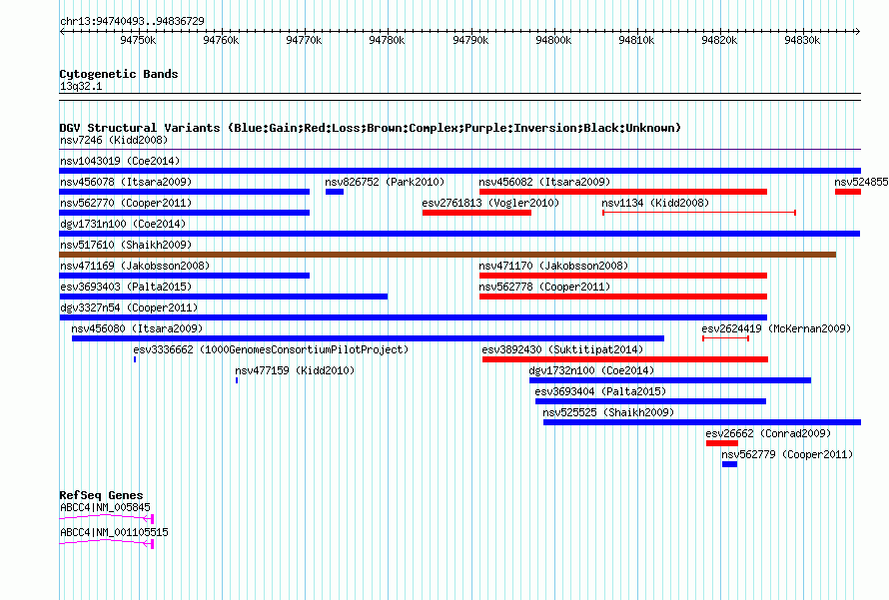The width and height of the screenshot is (889, 600).
Task: Select the 13q32.1 cytogenetic band label
Action: [81, 86]
